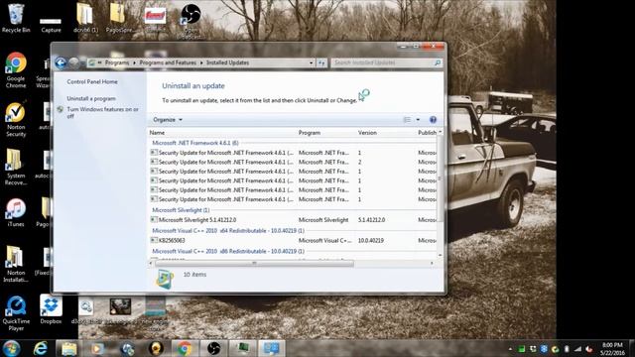The height and width of the screenshot is (357, 635).
Task: Click the search magnifier icon
Action: pos(437,62)
